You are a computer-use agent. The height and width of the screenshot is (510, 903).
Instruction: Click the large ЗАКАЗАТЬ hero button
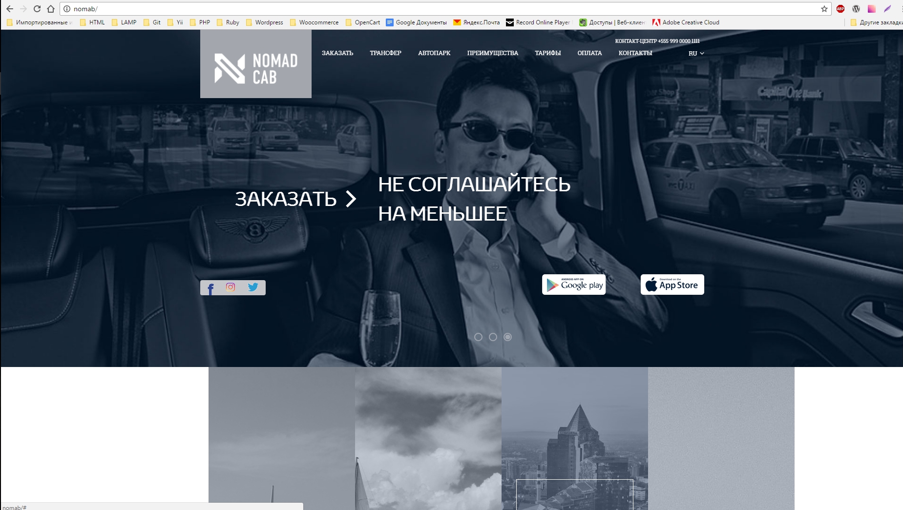(296, 199)
